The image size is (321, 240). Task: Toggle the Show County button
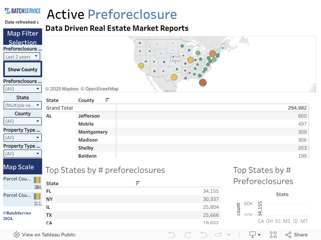pos(22,69)
